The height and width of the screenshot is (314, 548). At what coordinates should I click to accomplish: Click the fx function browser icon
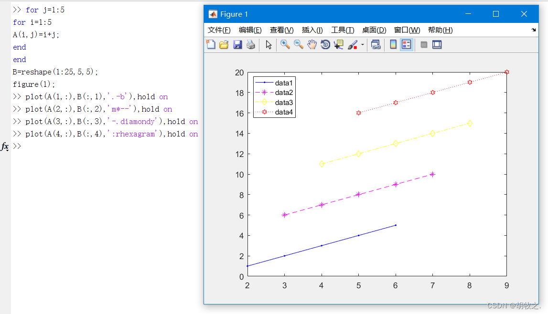pyautogui.click(x=5, y=146)
